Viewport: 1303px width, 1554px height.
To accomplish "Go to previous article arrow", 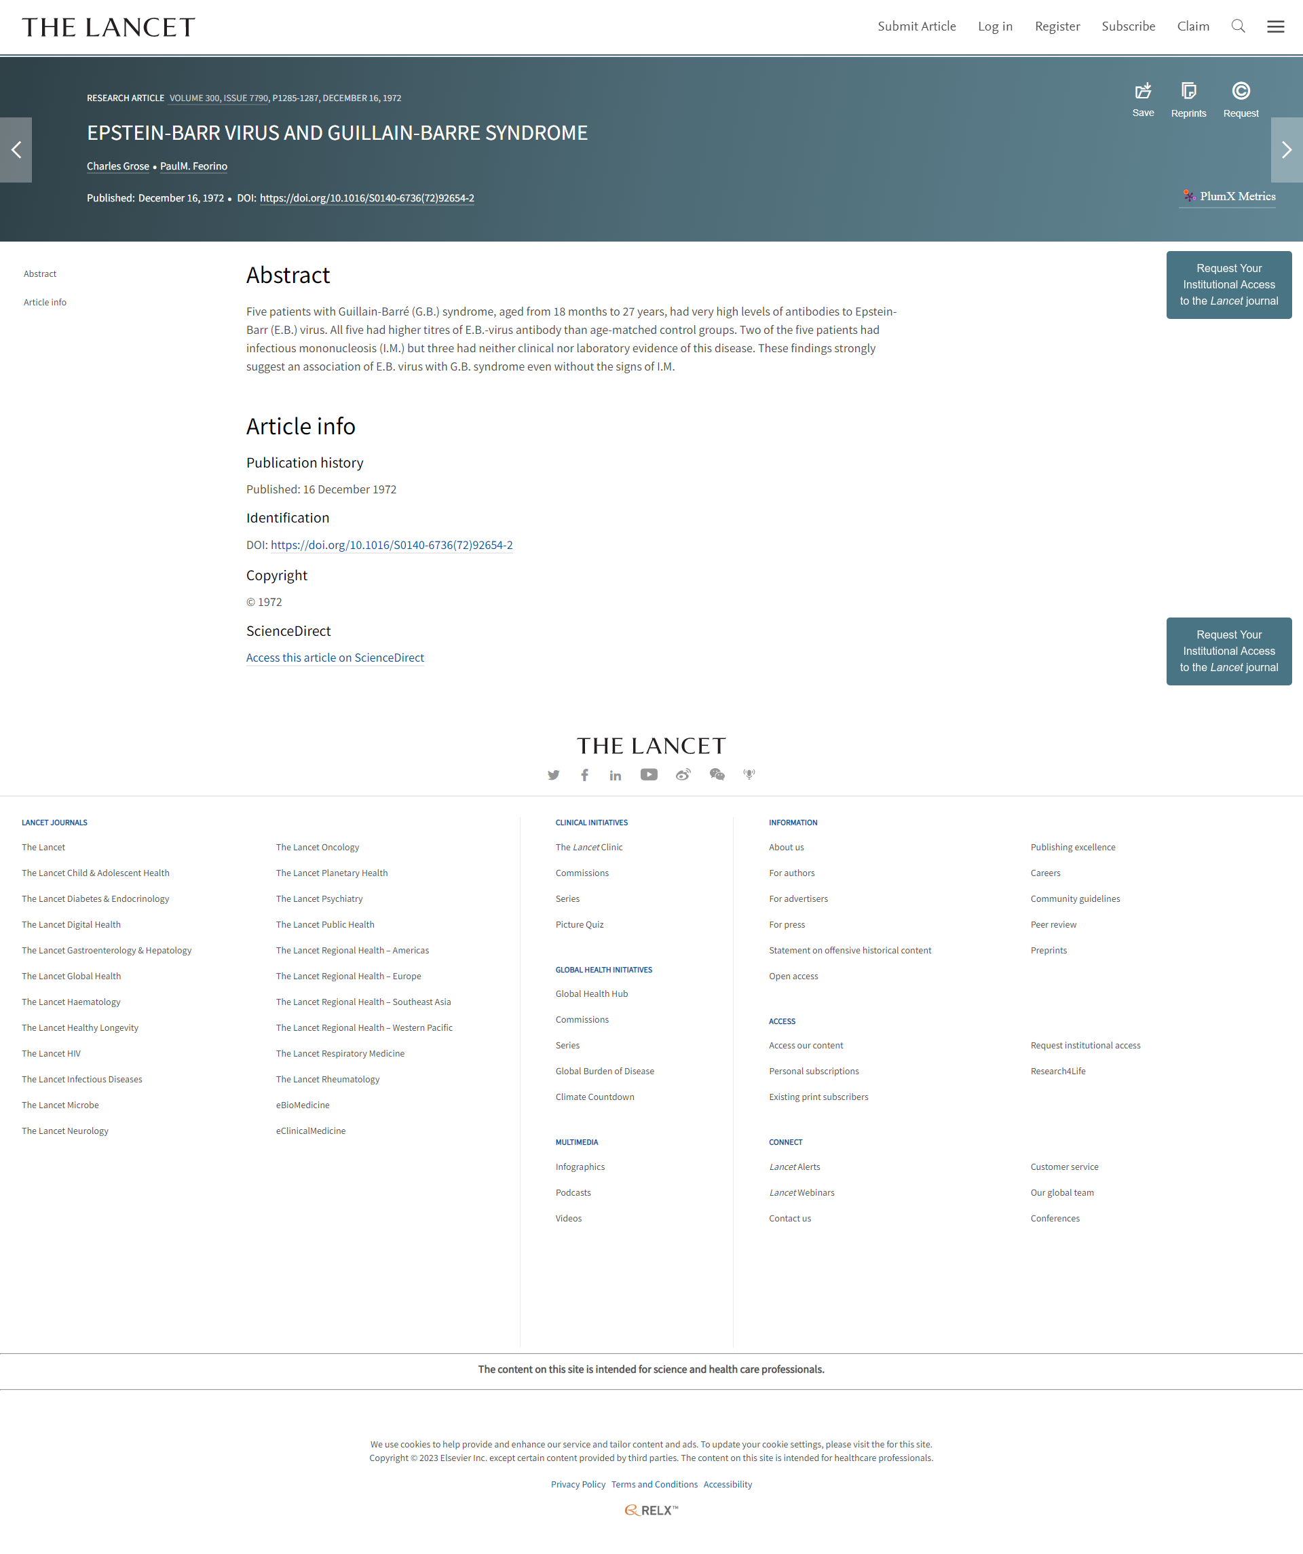I will pos(16,150).
